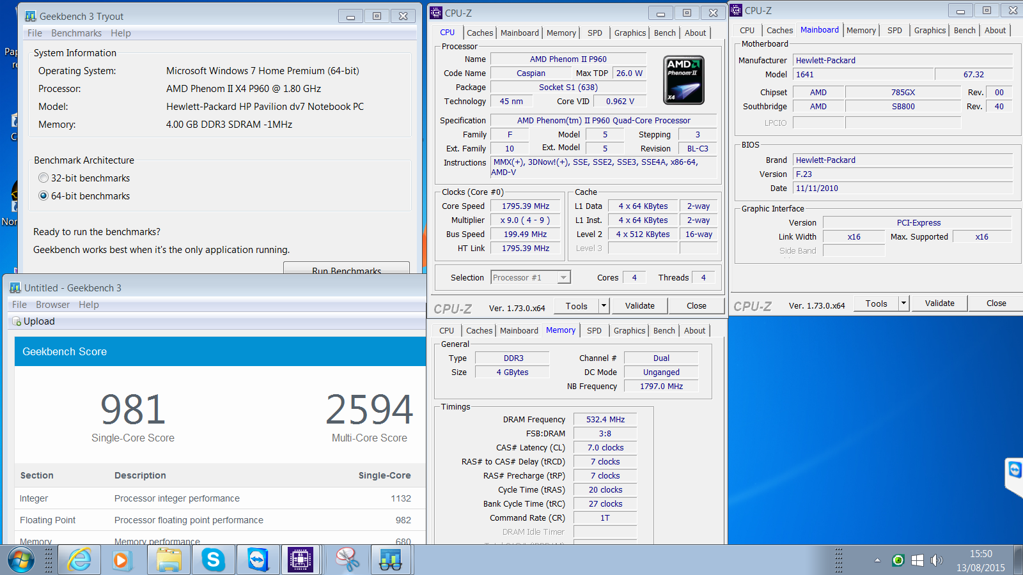Switch to CPU tab in lower CPU-Z window
The width and height of the screenshot is (1023, 575).
coord(446,330)
